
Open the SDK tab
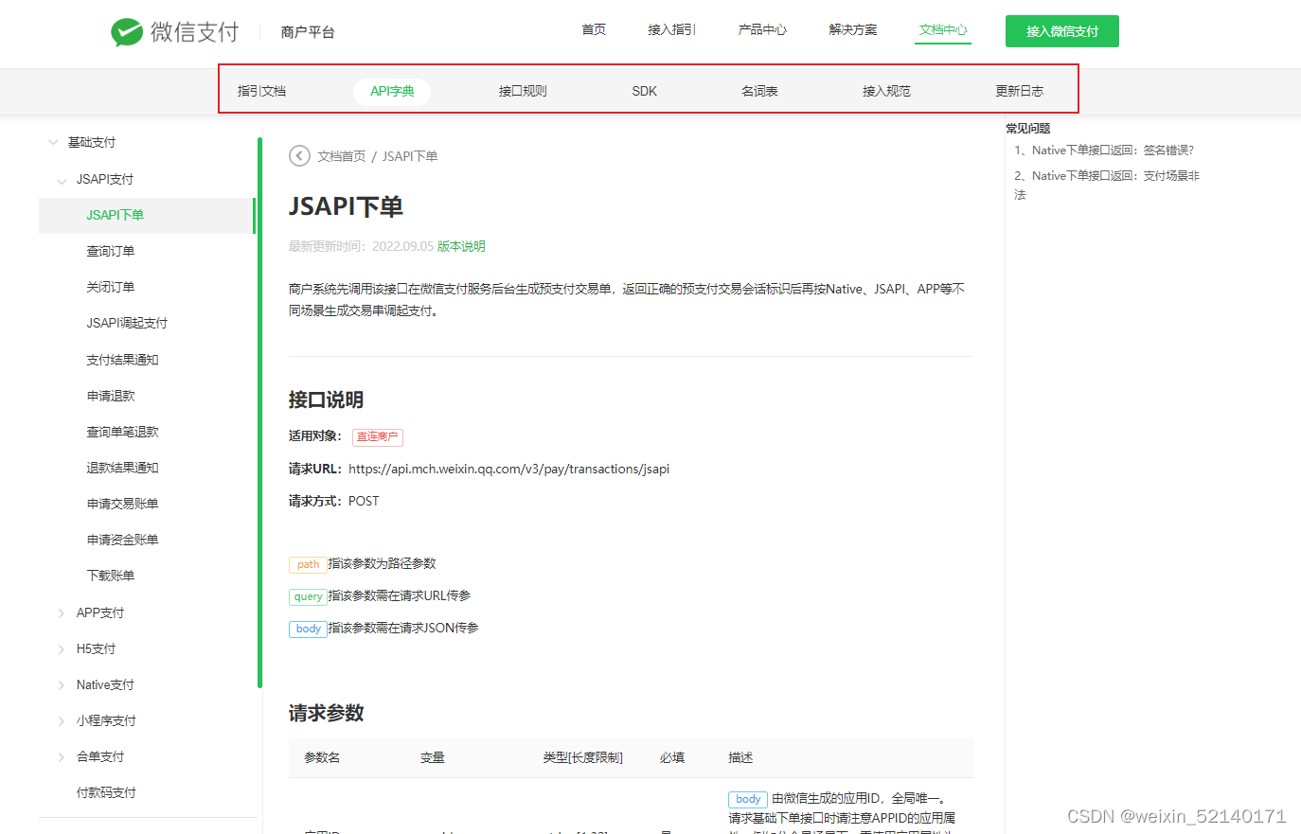click(x=644, y=91)
